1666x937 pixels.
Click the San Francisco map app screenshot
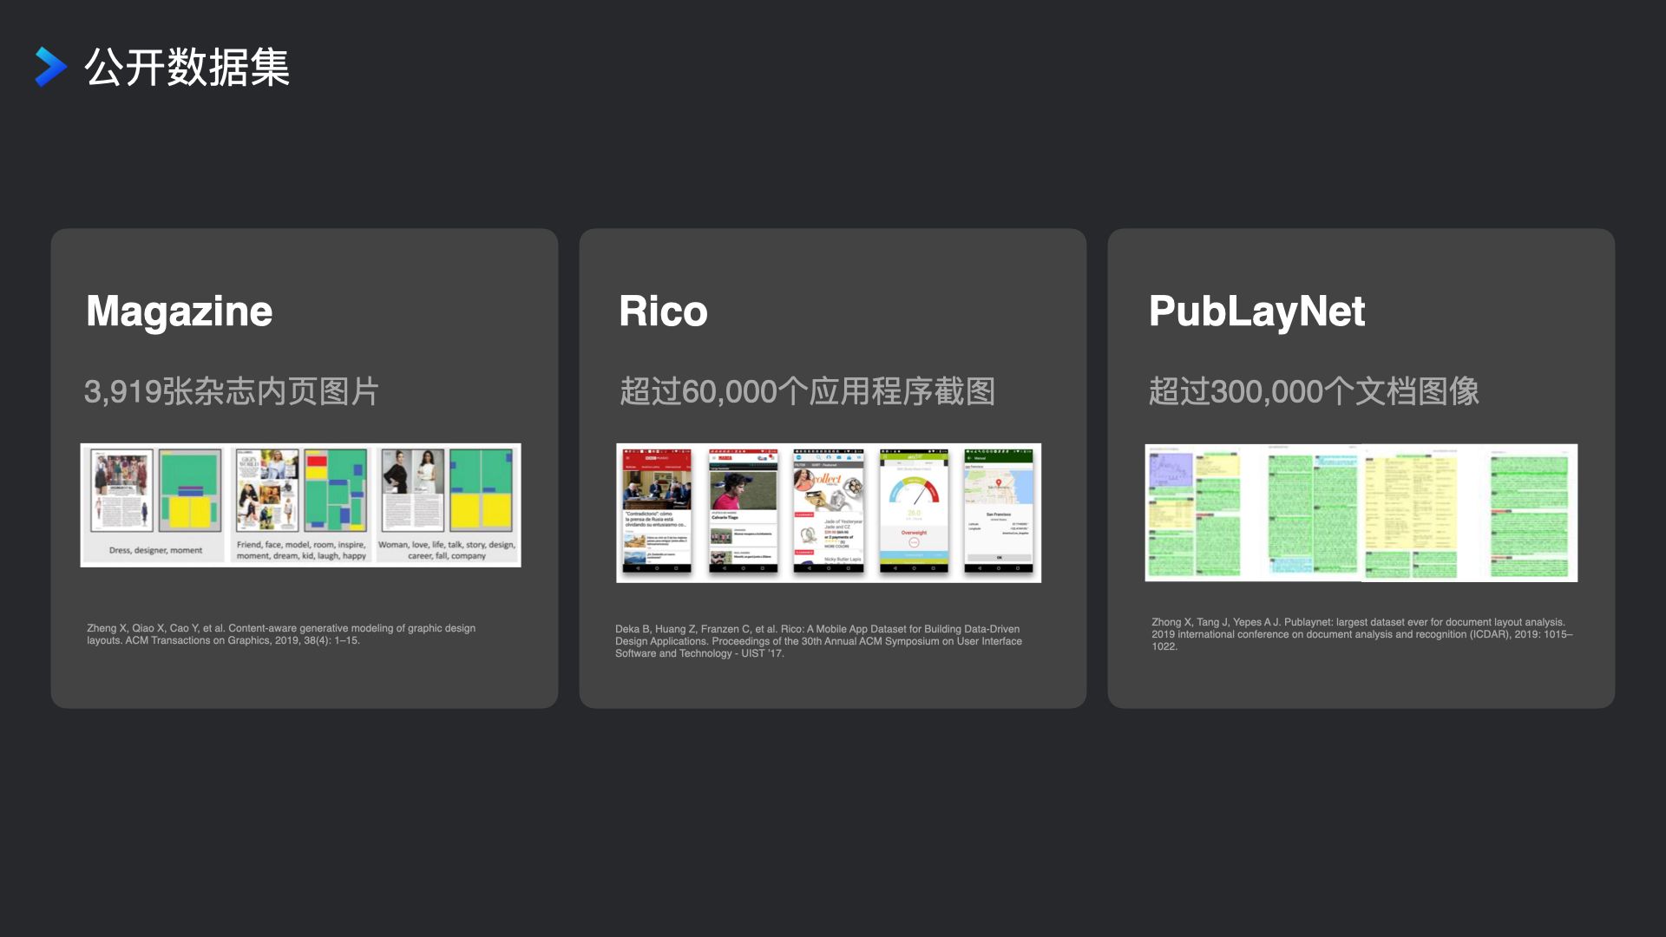(998, 510)
